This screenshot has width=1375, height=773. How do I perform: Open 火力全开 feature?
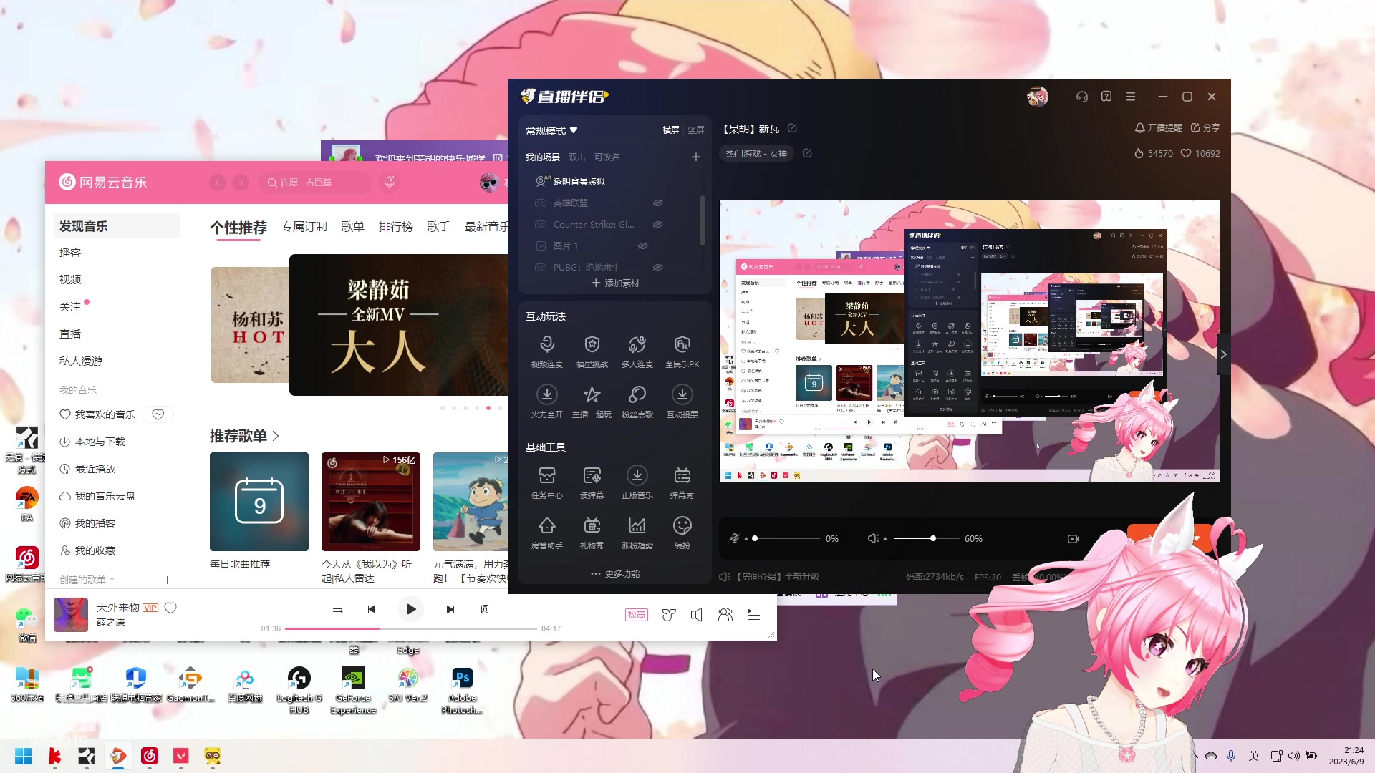[x=546, y=402]
